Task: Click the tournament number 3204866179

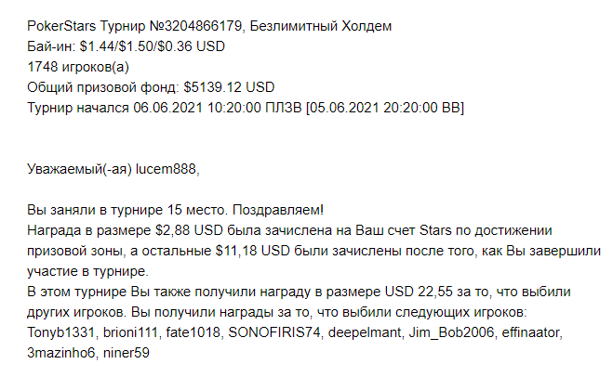Action: coord(203,26)
